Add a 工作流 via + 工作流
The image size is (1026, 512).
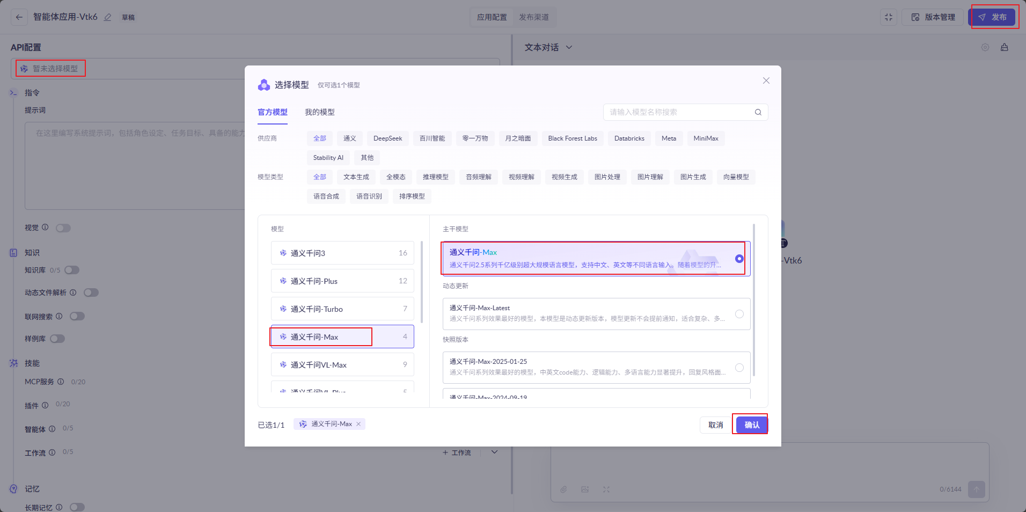click(457, 452)
